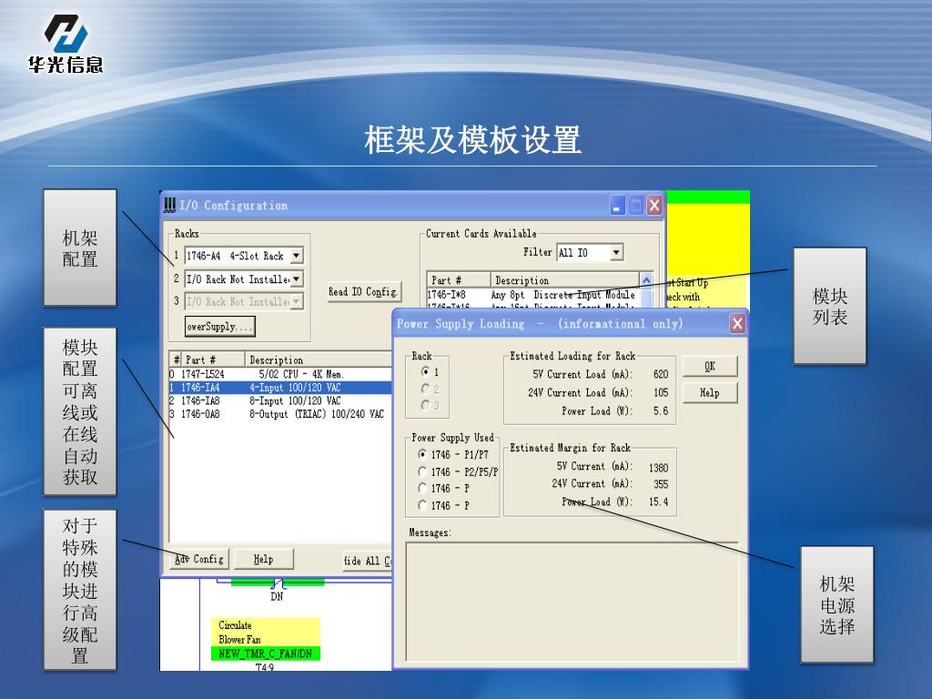Click Description column header in slot list

pos(319,360)
